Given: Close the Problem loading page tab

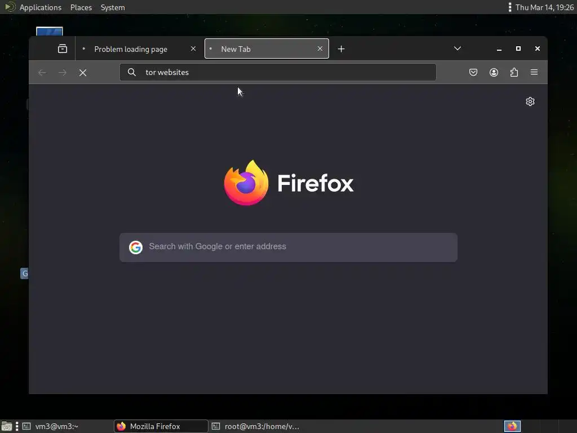Looking at the screenshot, I should [x=193, y=48].
